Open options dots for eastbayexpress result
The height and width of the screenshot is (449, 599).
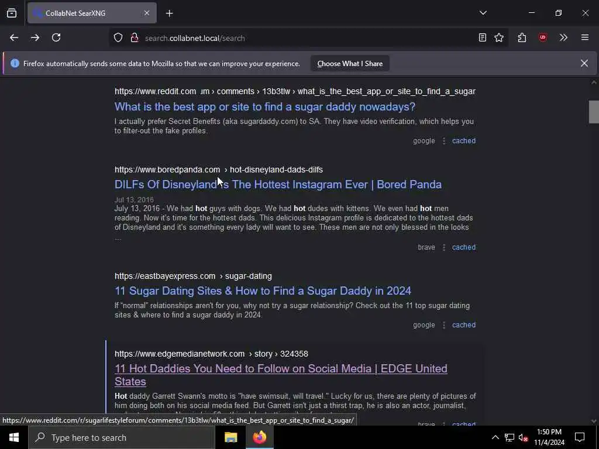pos(443,325)
